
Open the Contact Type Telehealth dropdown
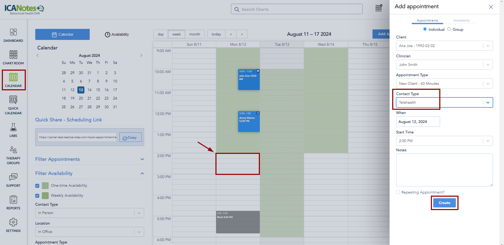click(444, 102)
